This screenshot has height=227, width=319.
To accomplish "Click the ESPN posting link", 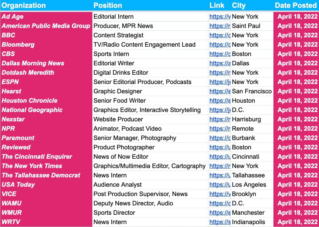I will (220, 82).
